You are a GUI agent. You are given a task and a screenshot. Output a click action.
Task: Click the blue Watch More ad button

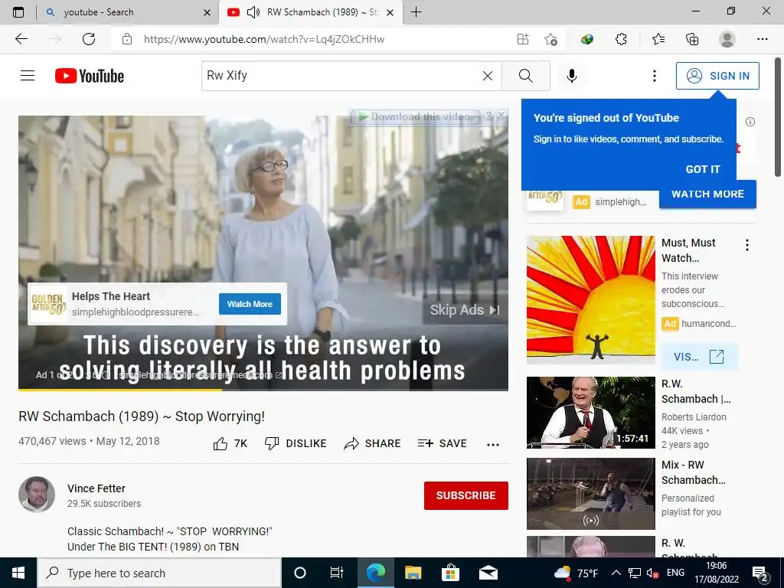pyautogui.click(x=250, y=304)
